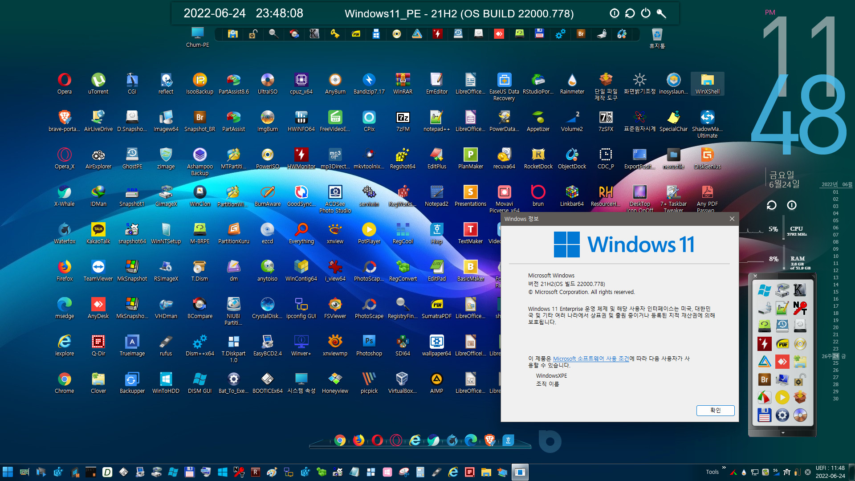Image resolution: width=855 pixels, height=481 pixels.
Task: Click the floppy disk icon in the side launcher
Action: (x=765, y=415)
